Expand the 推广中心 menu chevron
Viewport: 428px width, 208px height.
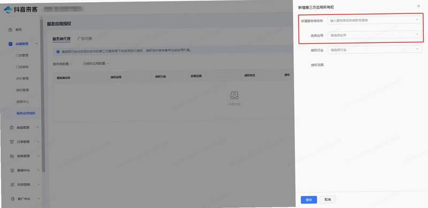point(39,198)
